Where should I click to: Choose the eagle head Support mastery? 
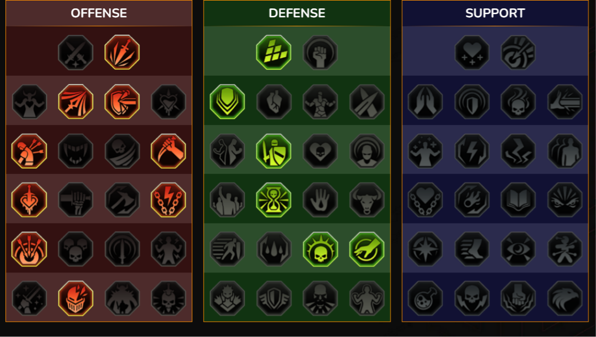(565, 298)
